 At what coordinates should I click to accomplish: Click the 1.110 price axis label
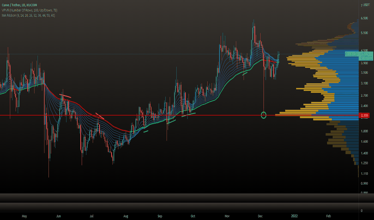tap(364, 174)
